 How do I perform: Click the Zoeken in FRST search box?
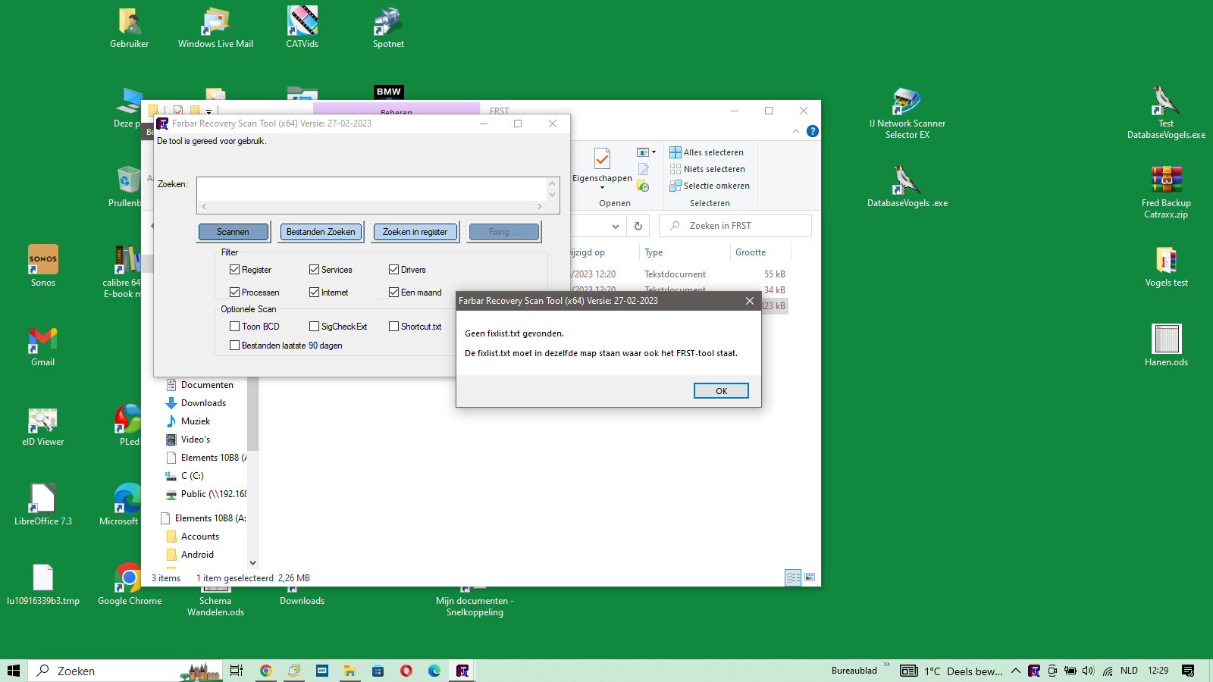[x=735, y=226]
